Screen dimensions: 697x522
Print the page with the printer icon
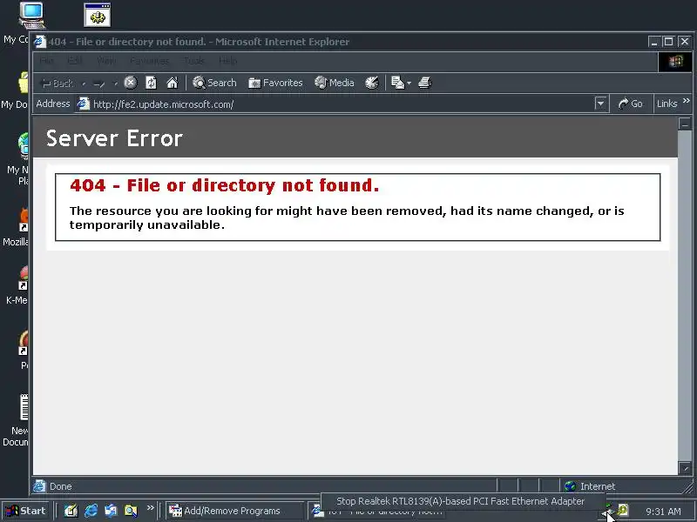pos(425,83)
